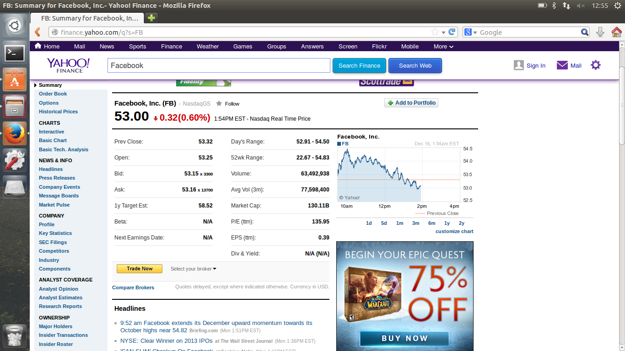Open Historical Prices in sidebar

click(58, 112)
